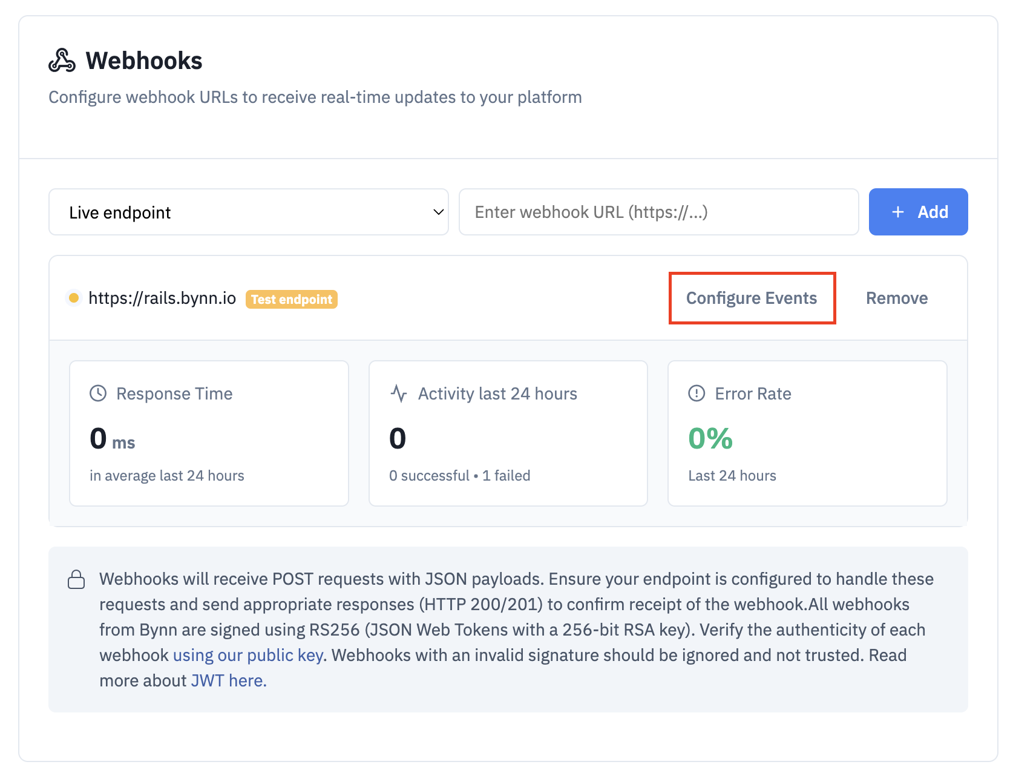Viewport: 1013px width, 776px height.
Task: Follow the 'using our public key' link
Action: (248, 655)
